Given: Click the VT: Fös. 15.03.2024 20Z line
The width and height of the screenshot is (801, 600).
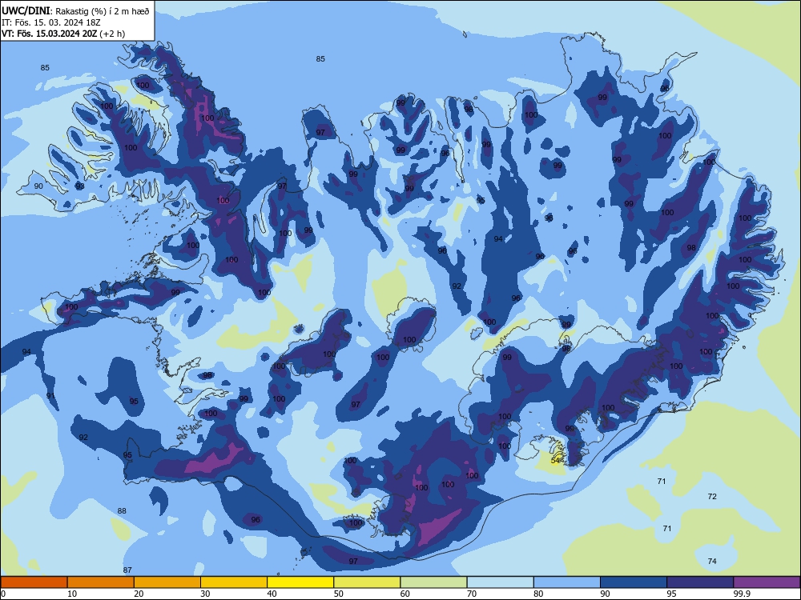Looking at the screenshot, I should click(63, 34).
